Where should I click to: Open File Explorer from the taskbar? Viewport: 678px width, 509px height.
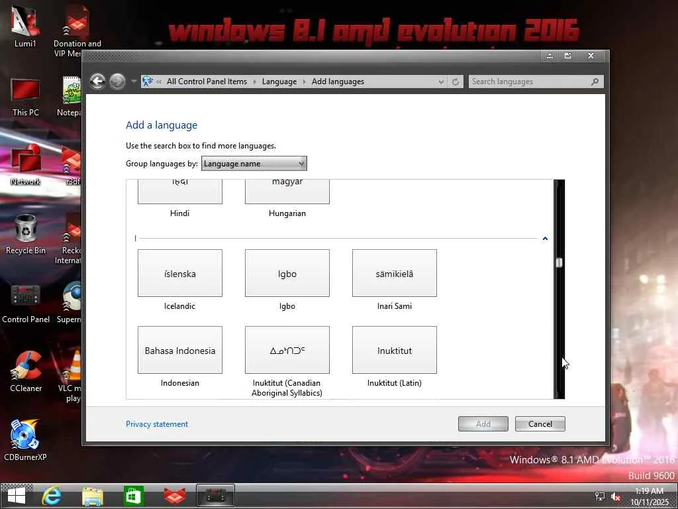tap(93, 496)
